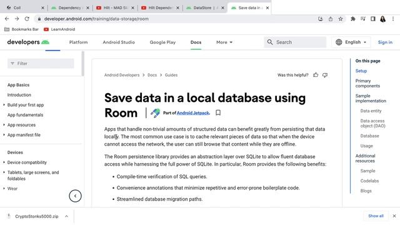Open the Google Play nav item

pyautogui.click(x=162, y=42)
